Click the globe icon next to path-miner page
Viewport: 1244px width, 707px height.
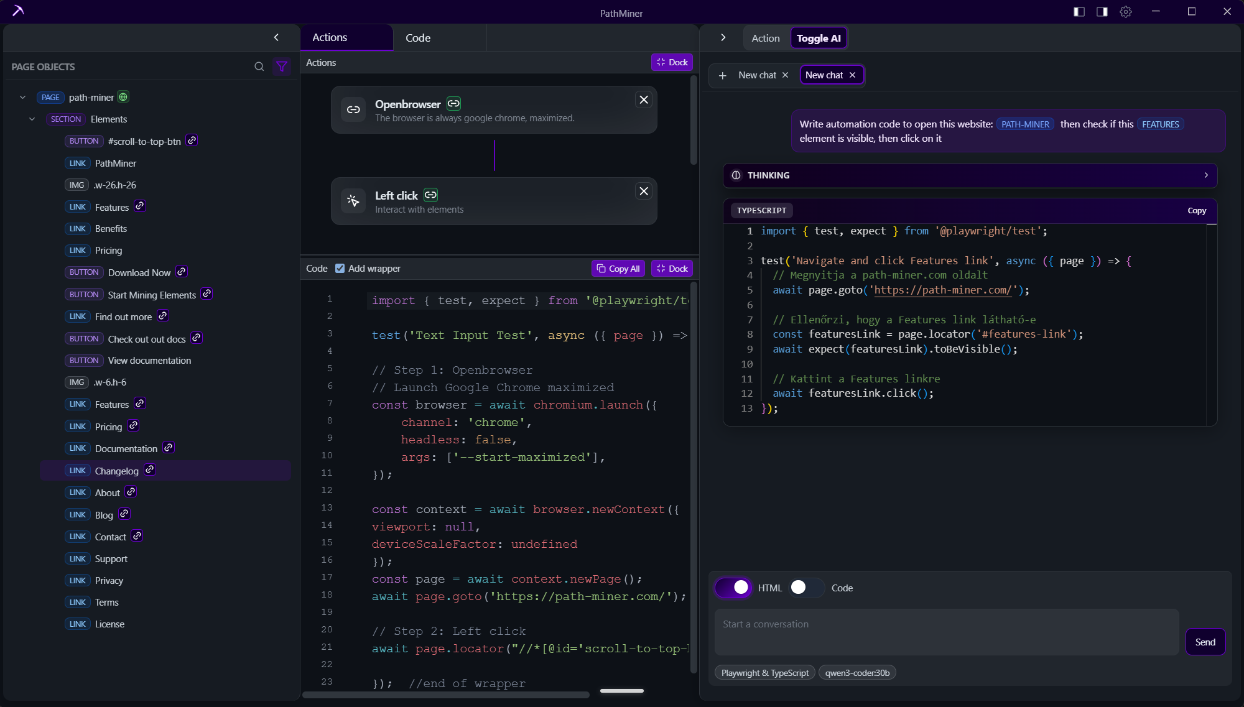pyautogui.click(x=123, y=97)
